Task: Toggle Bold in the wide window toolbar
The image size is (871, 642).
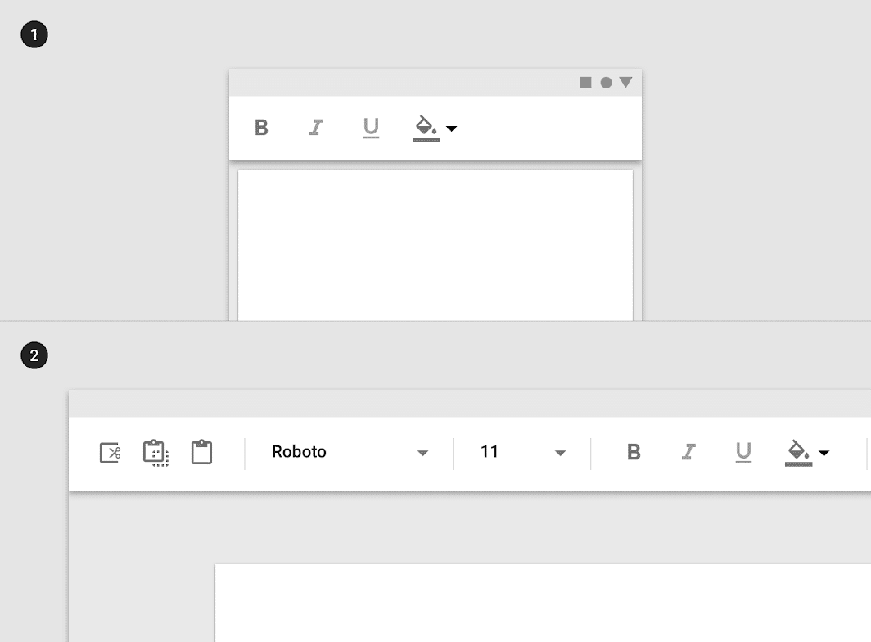Action: (x=634, y=452)
